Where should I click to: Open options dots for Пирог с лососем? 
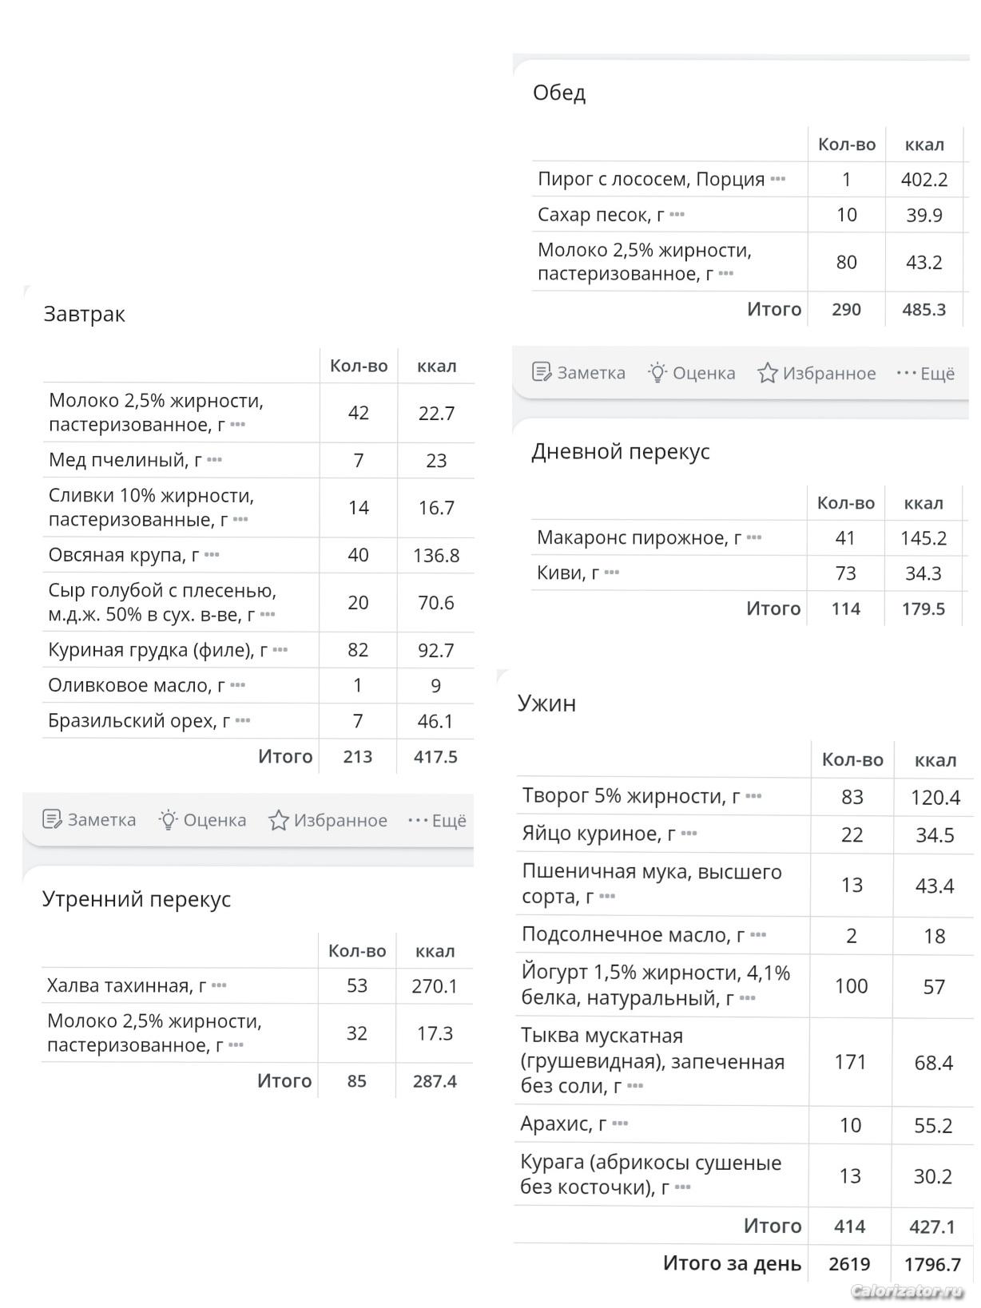point(778,179)
